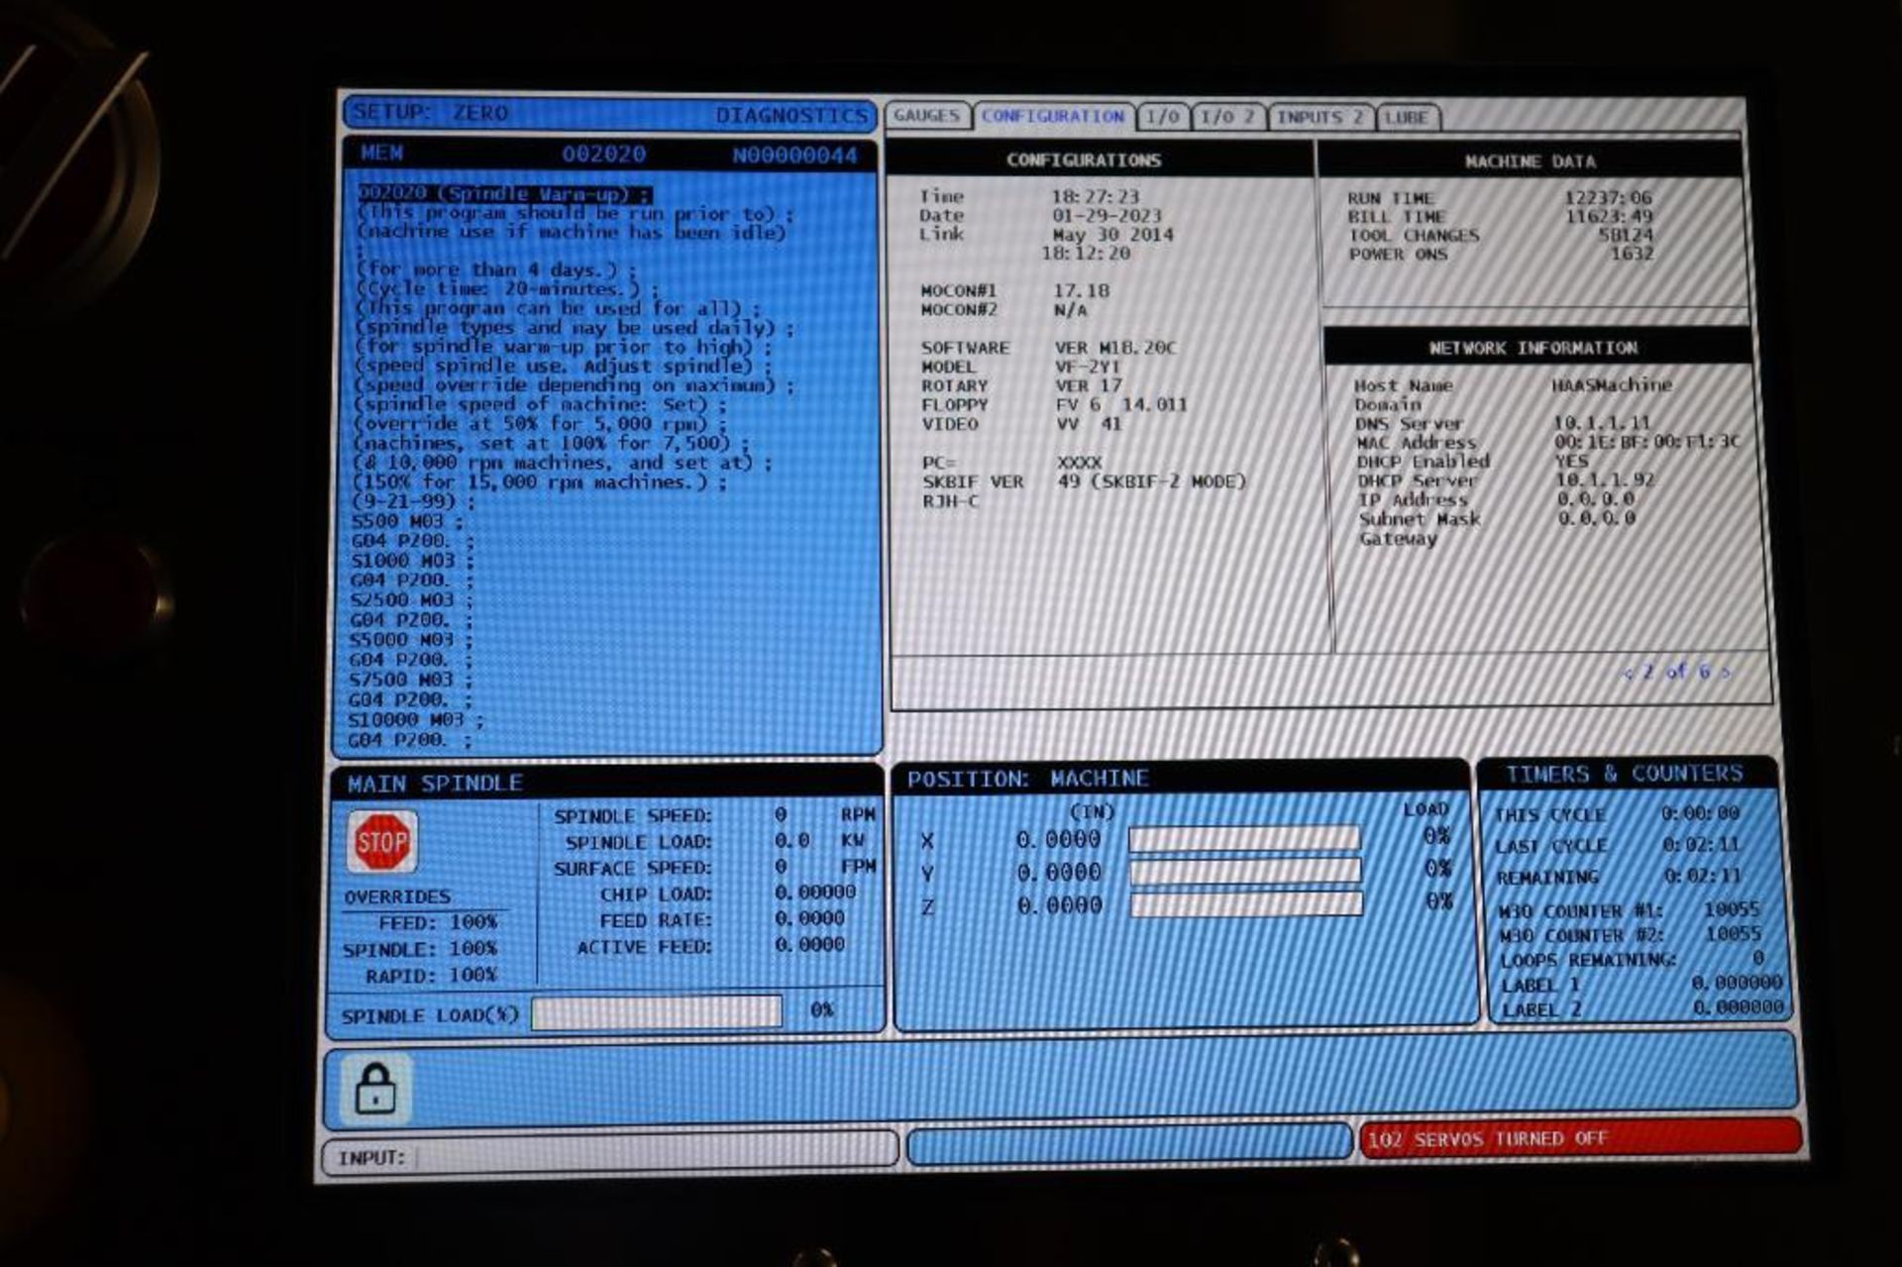1902x1267 pixels.
Task: Open the GAUGES tab
Action: (x=927, y=116)
